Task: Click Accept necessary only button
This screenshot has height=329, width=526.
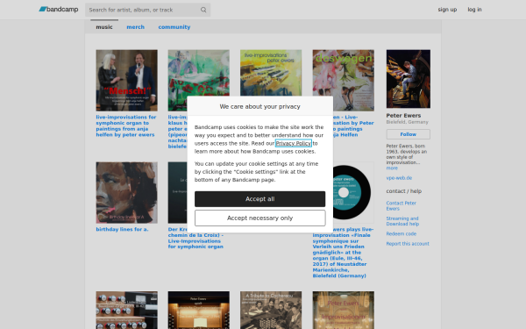Action: (260, 218)
